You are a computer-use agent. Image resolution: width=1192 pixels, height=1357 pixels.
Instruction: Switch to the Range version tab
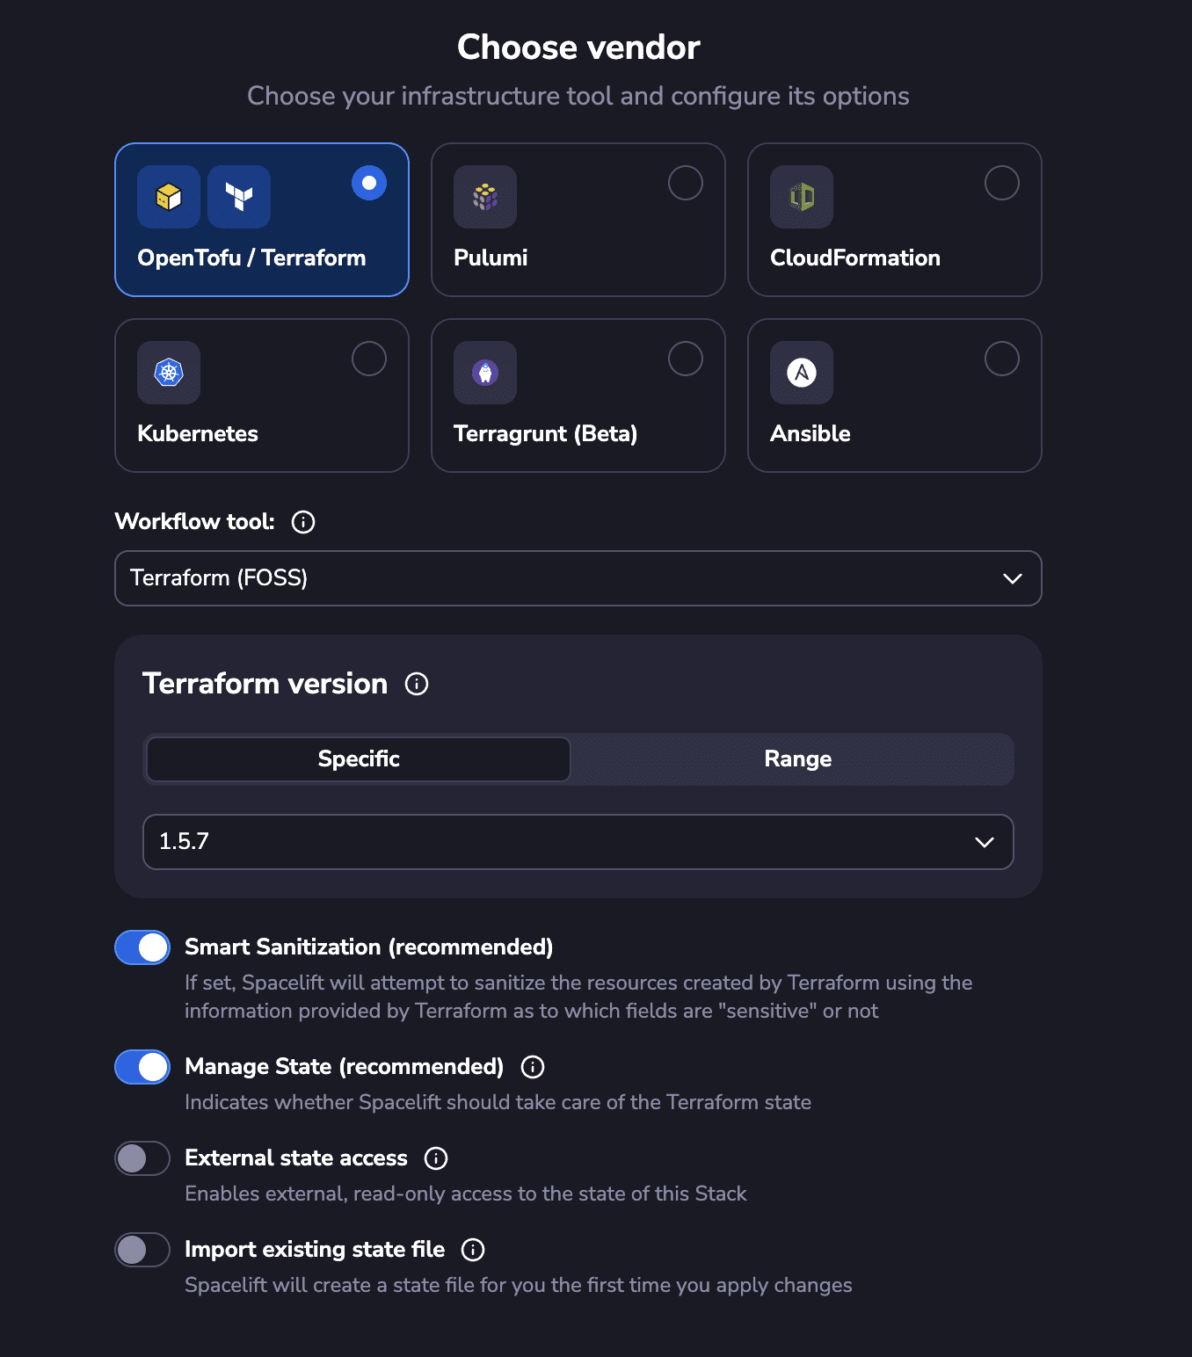(x=797, y=759)
